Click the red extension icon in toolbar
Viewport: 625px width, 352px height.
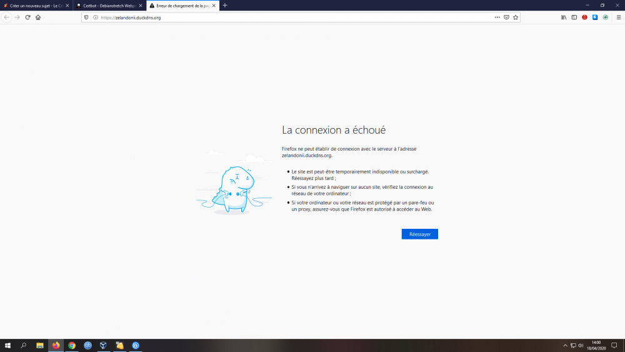585,18
